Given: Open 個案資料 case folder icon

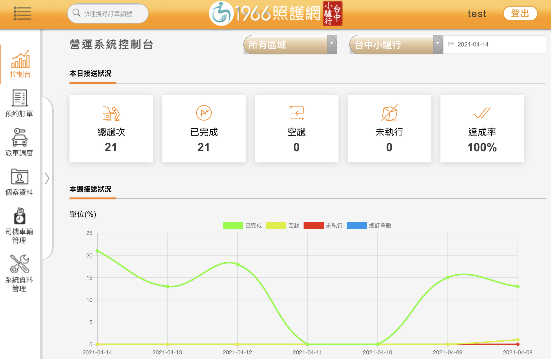Looking at the screenshot, I should click(19, 176).
